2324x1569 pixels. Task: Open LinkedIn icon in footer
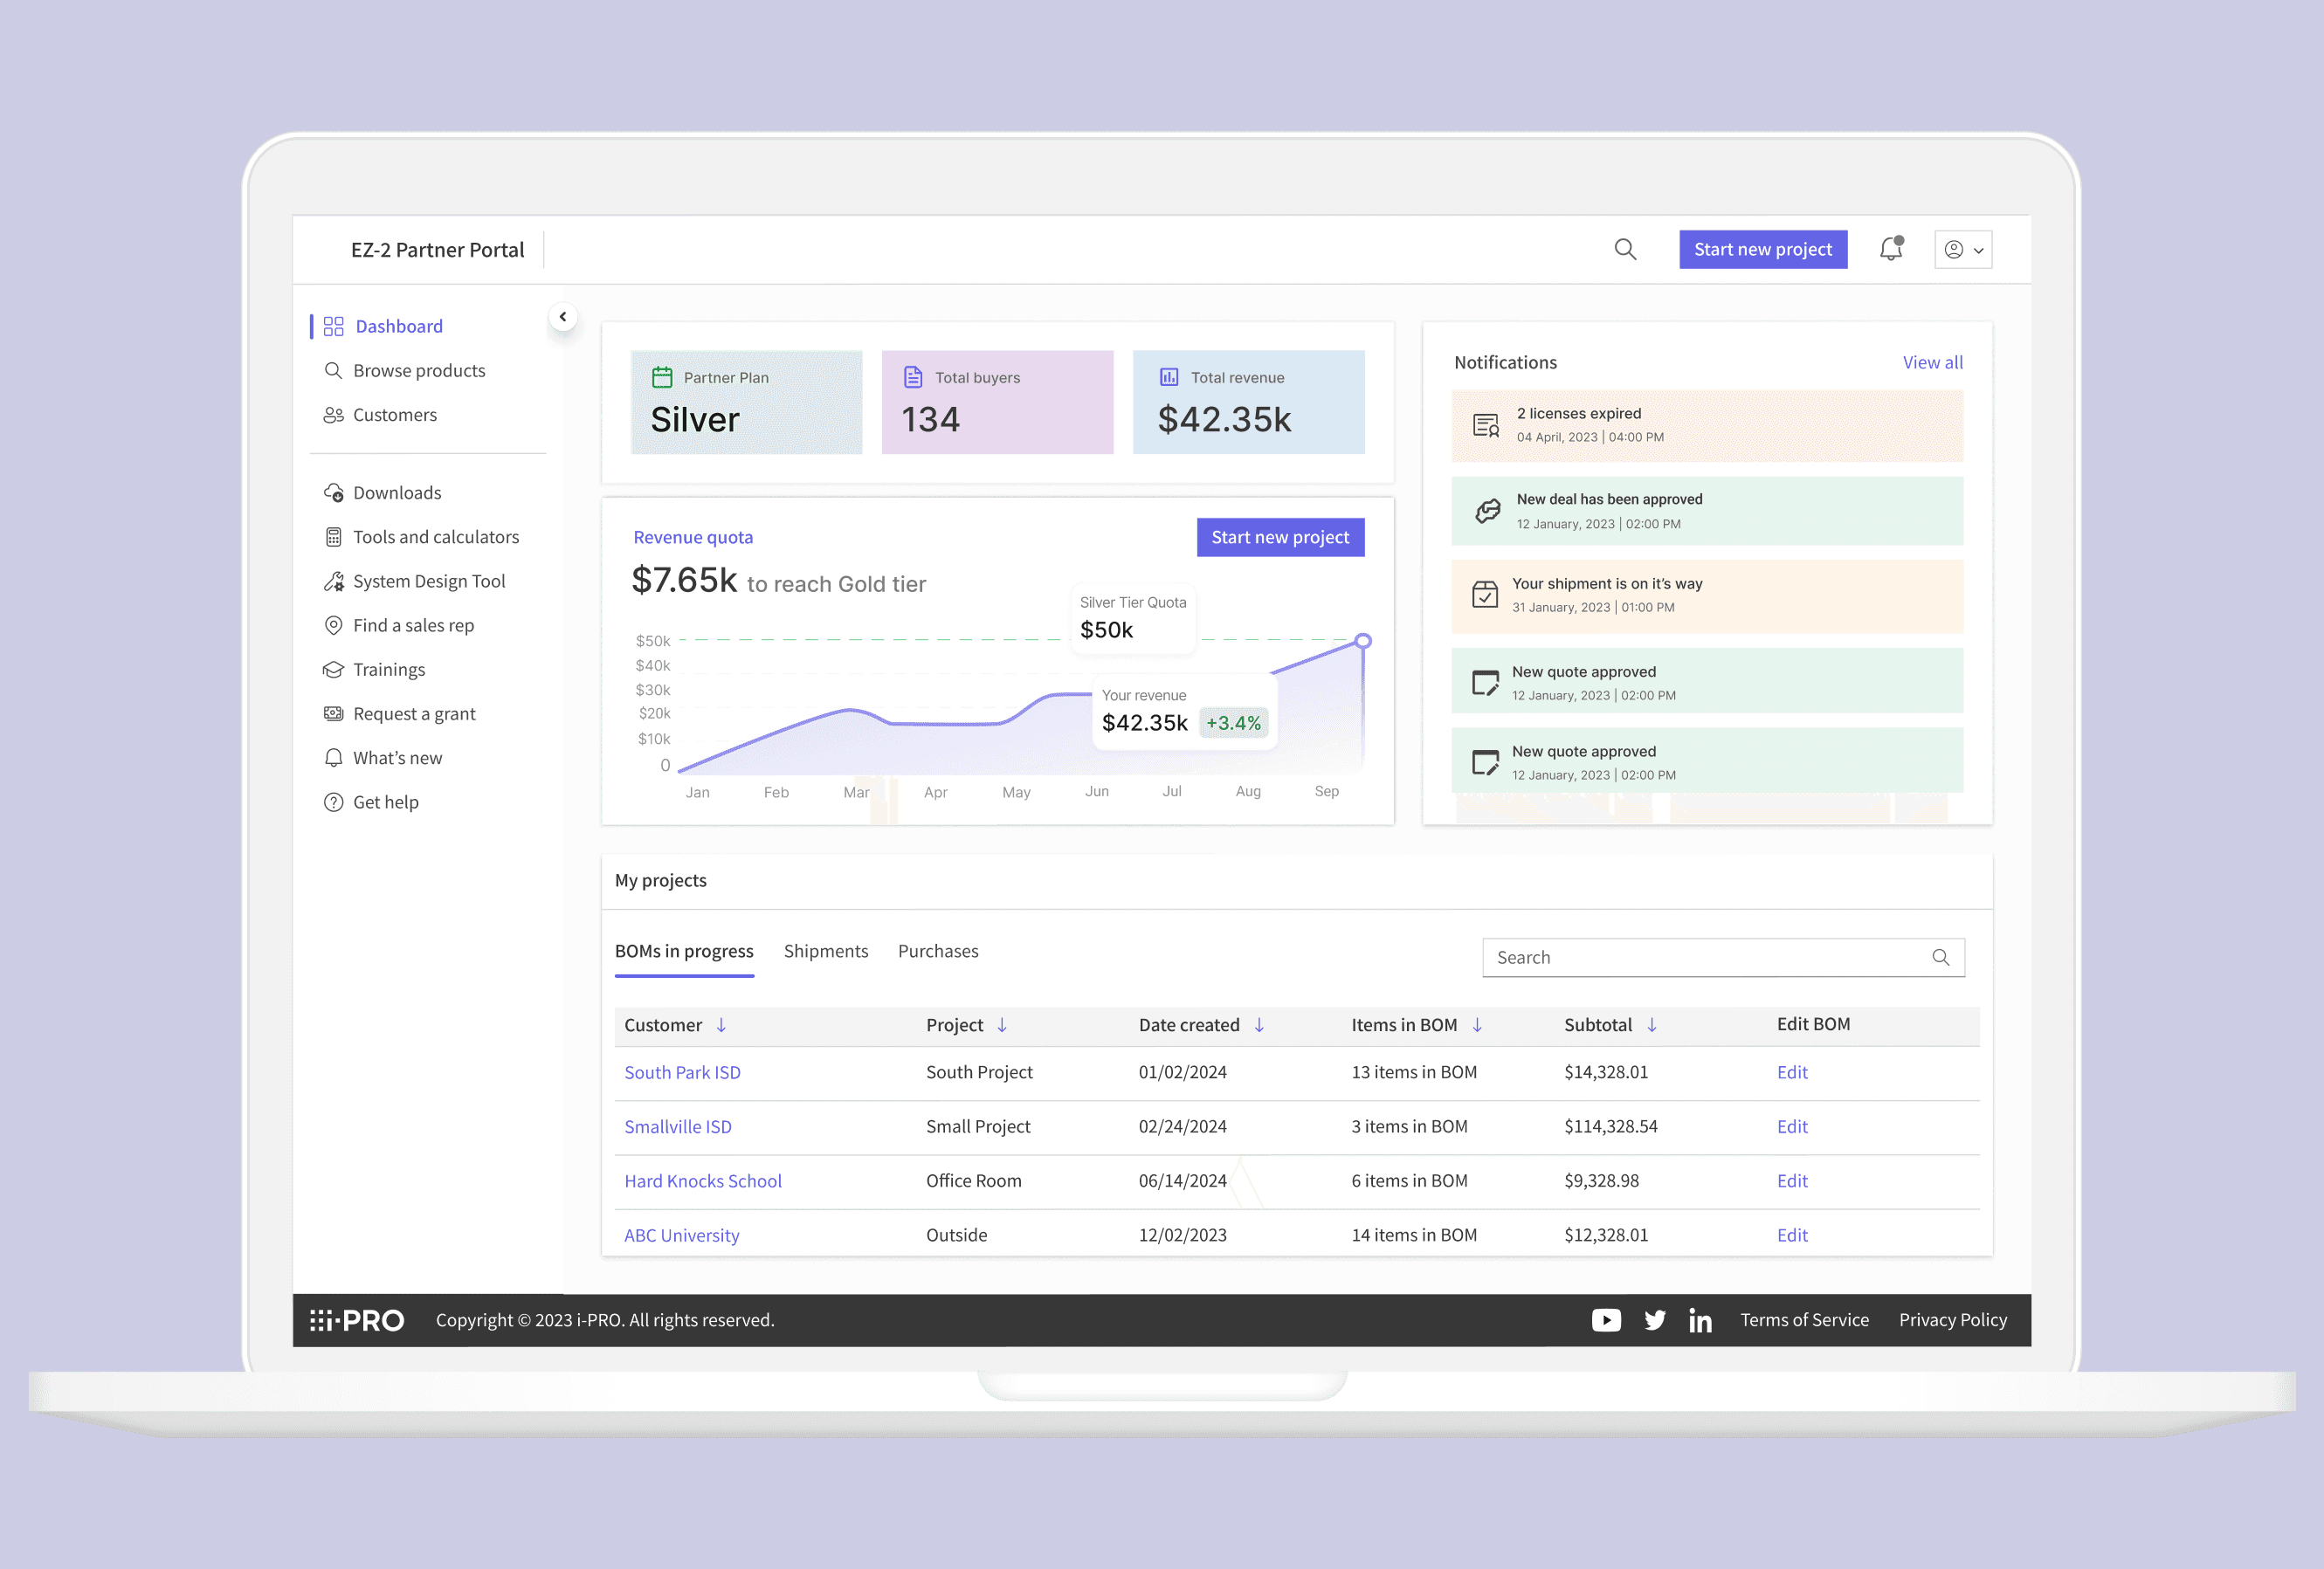tap(1700, 1320)
